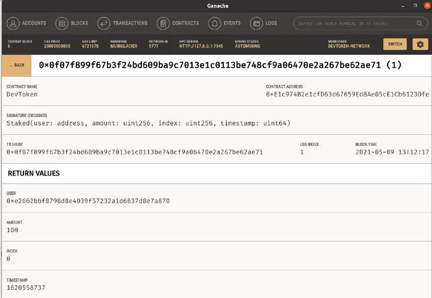This screenshot has width=432, height=298.
Task: Click the Accounts person icon
Action: 13,23
